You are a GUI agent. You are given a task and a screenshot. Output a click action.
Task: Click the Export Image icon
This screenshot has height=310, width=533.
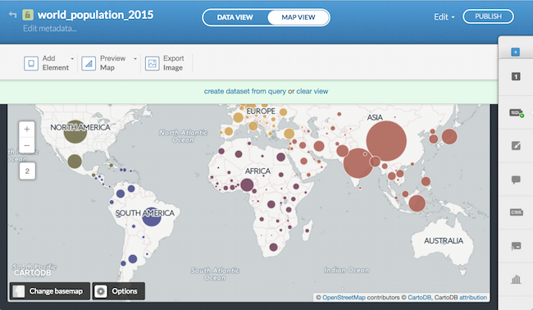[x=153, y=63]
